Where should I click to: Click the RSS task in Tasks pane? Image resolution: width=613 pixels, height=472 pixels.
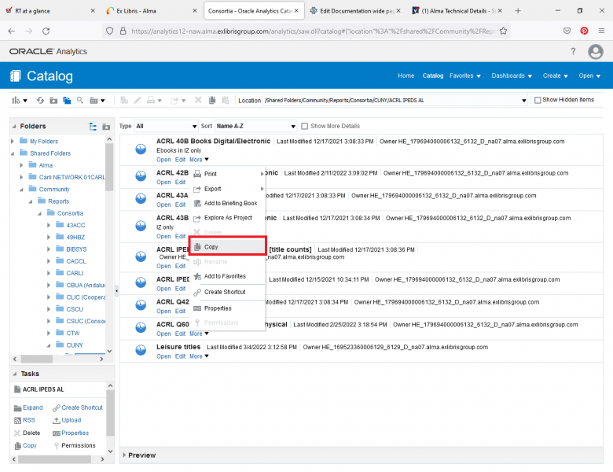click(24, 420)
